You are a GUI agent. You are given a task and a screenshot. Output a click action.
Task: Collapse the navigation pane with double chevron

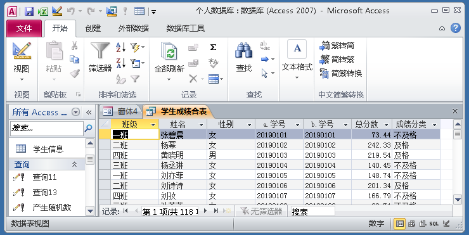(x=89, y=112)
